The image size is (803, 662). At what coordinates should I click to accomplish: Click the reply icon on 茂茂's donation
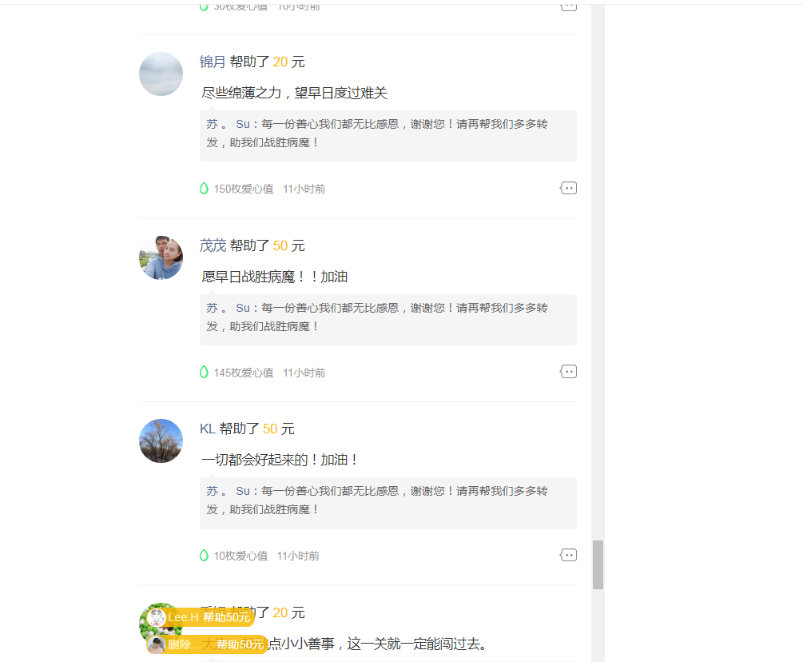coord(568,372)
